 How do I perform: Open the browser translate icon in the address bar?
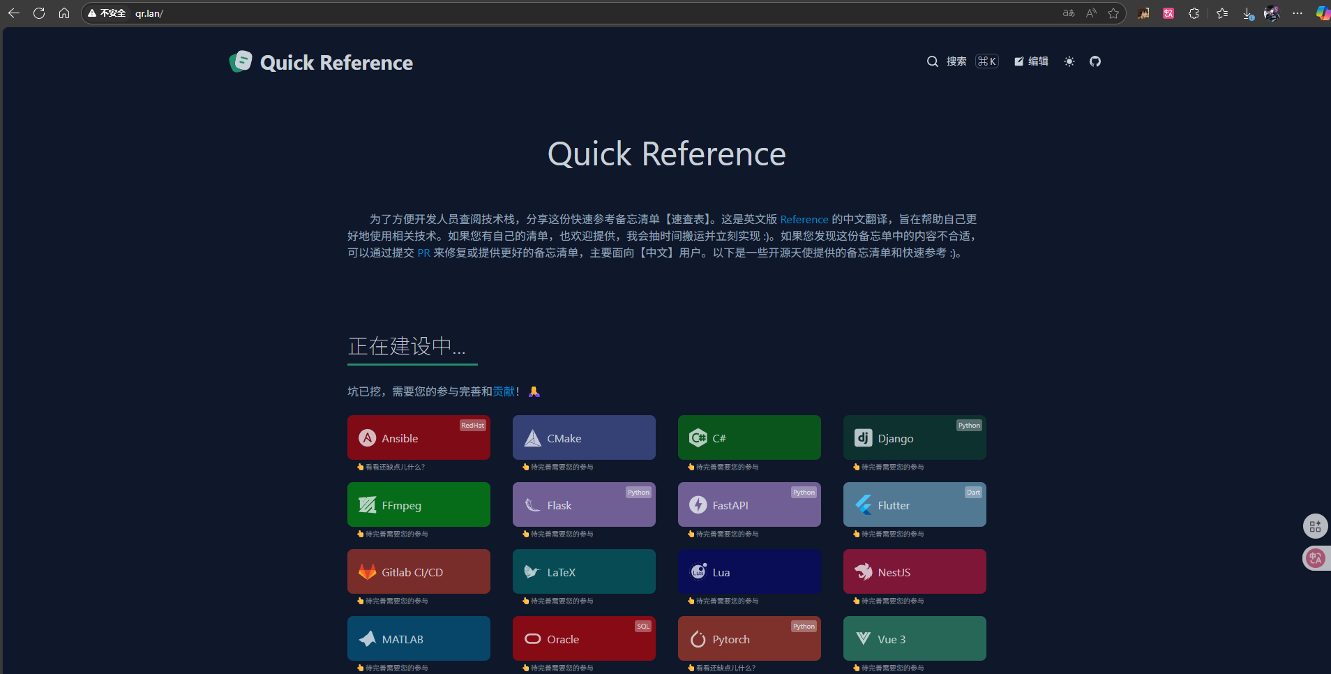pyautogui.click(x=1069, y=13)
